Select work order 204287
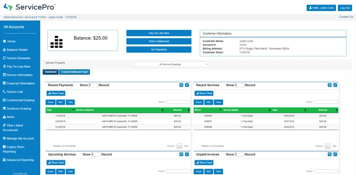This screenshot has height=175, width=356. (208, 121)
